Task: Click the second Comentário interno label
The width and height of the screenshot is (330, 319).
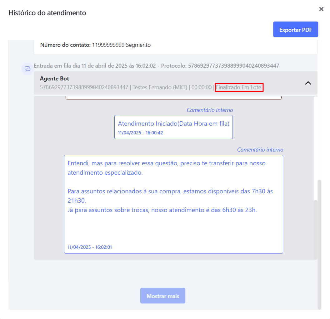Action: click(260, 149)
